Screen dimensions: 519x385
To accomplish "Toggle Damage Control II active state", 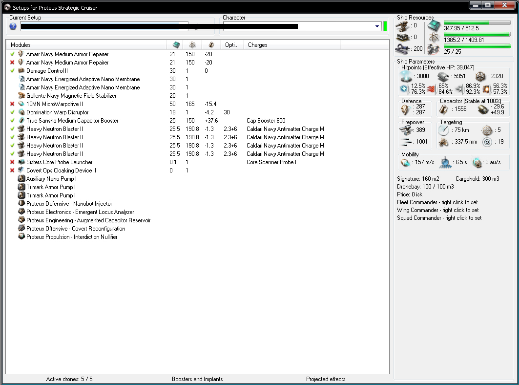I will point(12,70).
